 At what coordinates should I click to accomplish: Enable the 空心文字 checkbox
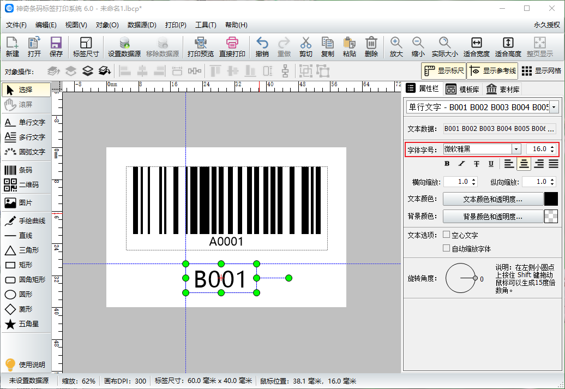point(447,235)
